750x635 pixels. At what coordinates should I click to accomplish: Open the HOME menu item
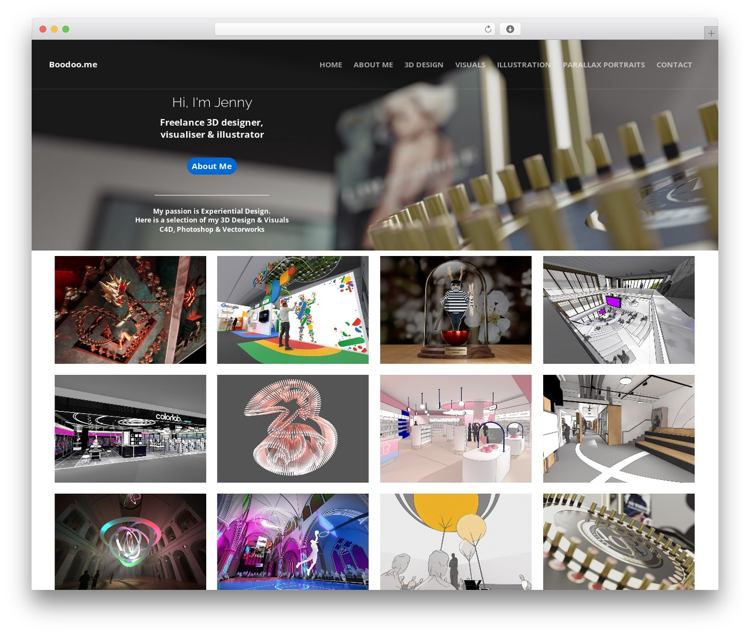(330, 65)
